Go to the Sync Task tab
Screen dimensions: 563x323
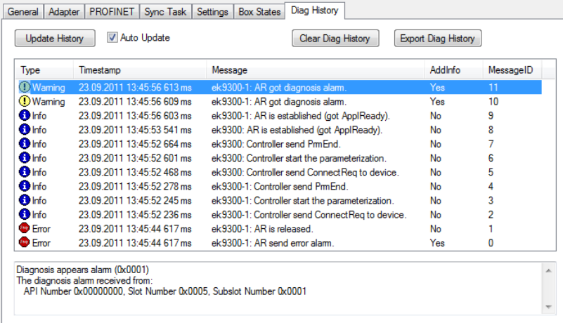pyautogui.click(x=166, y=12)
